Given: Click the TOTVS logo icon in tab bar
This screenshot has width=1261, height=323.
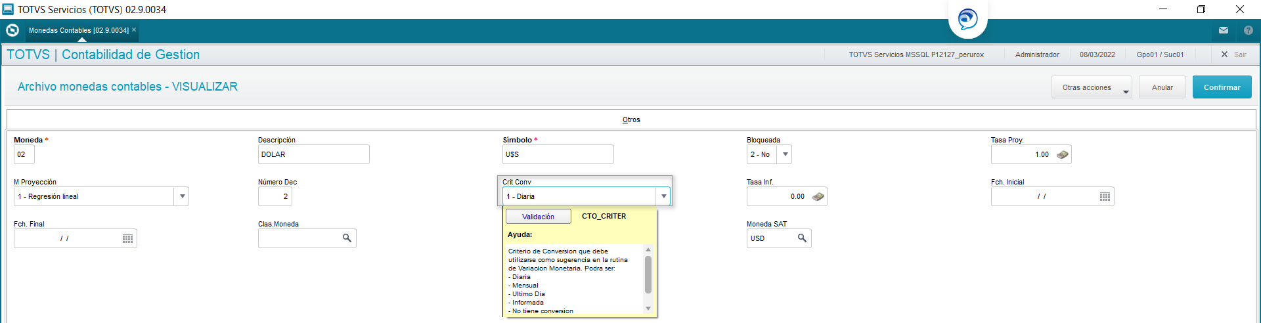Looking at the screenshot, I should click(x=12, y=30).
